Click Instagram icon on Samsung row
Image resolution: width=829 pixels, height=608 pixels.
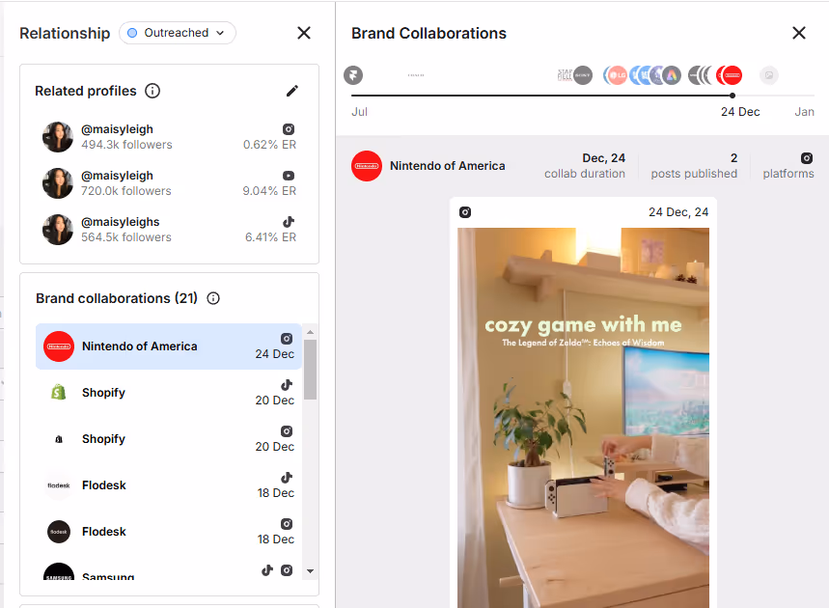(287, 570)
